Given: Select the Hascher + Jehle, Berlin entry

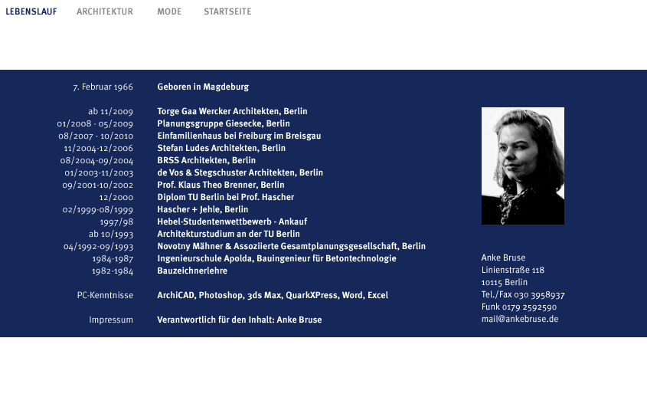Looking at the screenshot, I should click(x=203, y=209).
